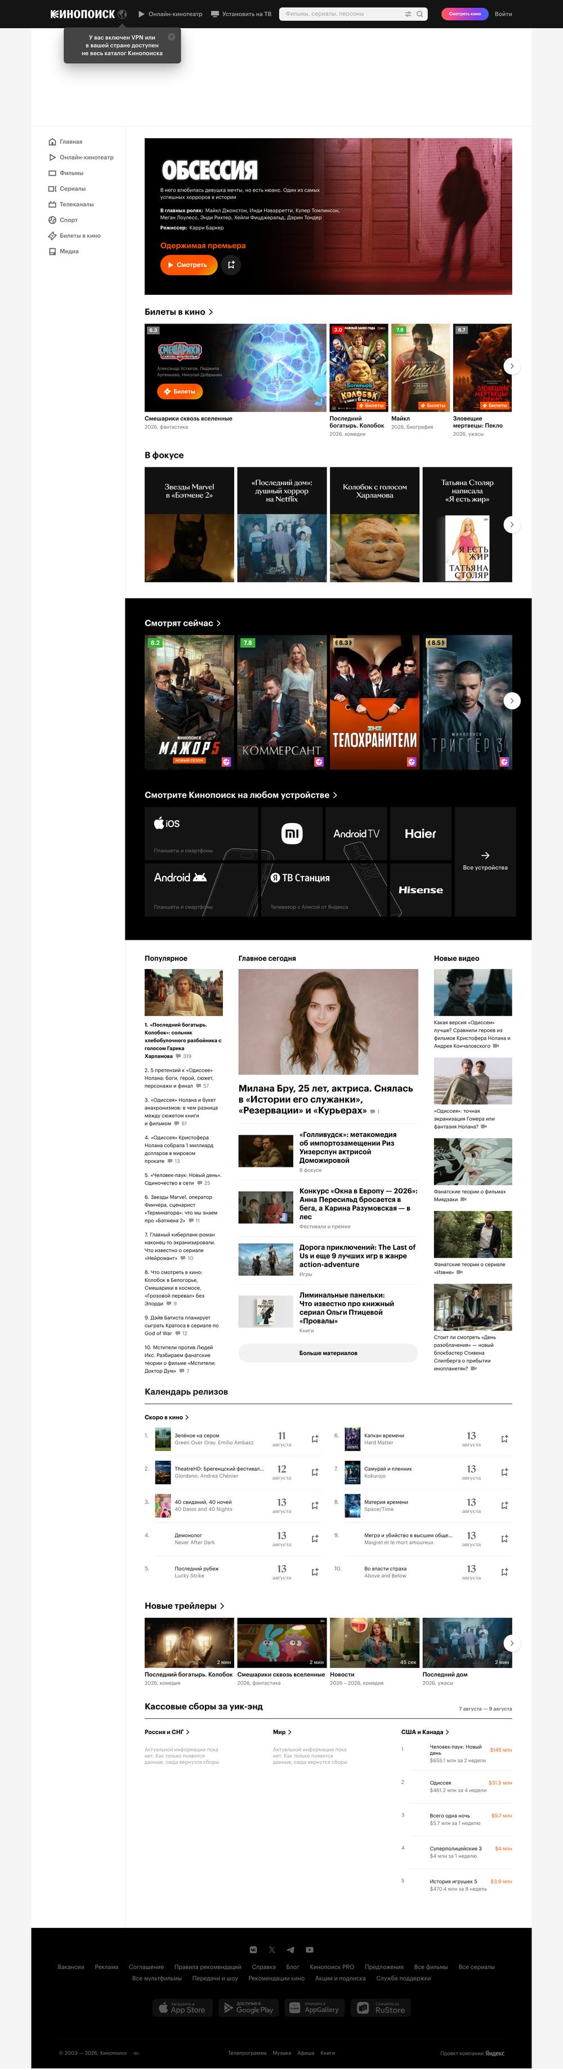563x2070 pixels.
Task: Open Установить на ТВ in the header
Action: [240, 14]
